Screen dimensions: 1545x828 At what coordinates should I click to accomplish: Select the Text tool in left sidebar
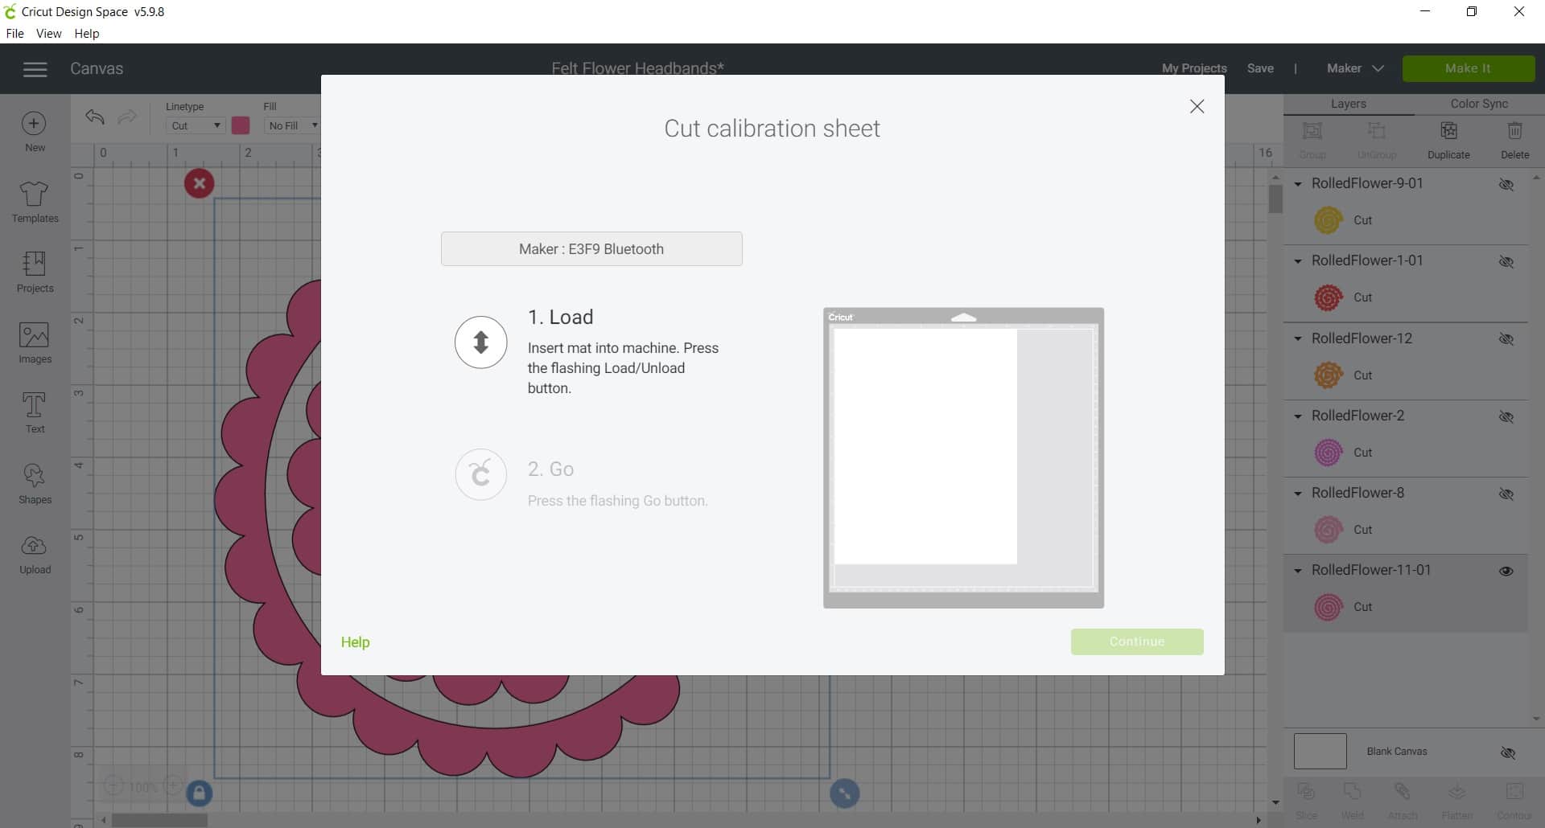point(34,412)
